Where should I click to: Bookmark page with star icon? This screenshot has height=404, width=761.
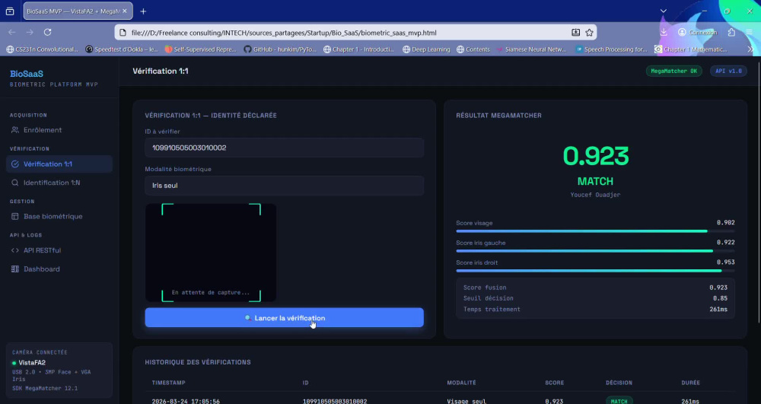click(589, 33)
